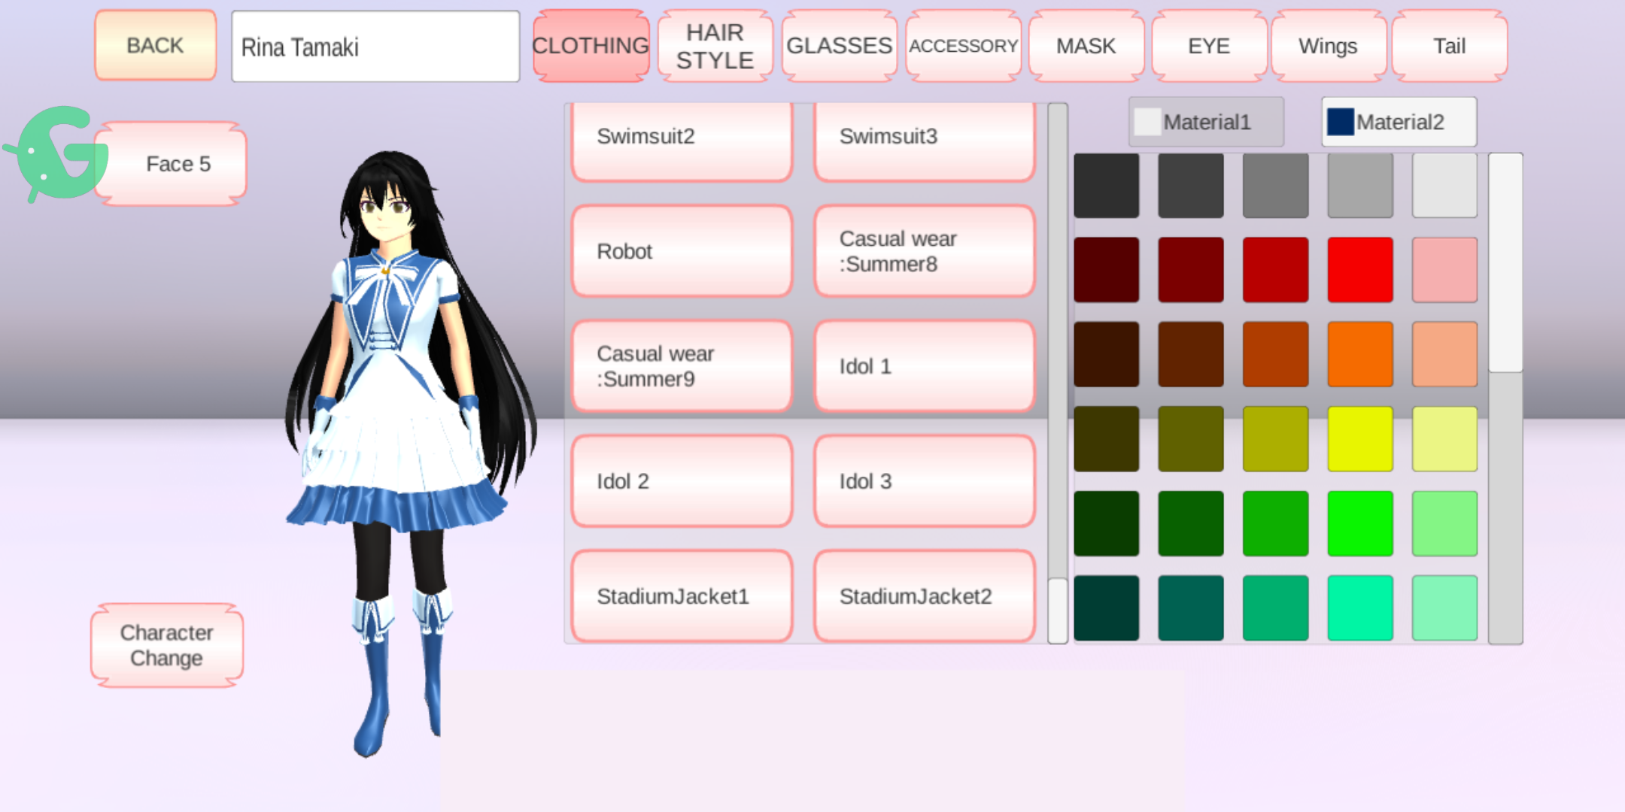Pick the StadiumJacket2 outfit

[925, 596]
